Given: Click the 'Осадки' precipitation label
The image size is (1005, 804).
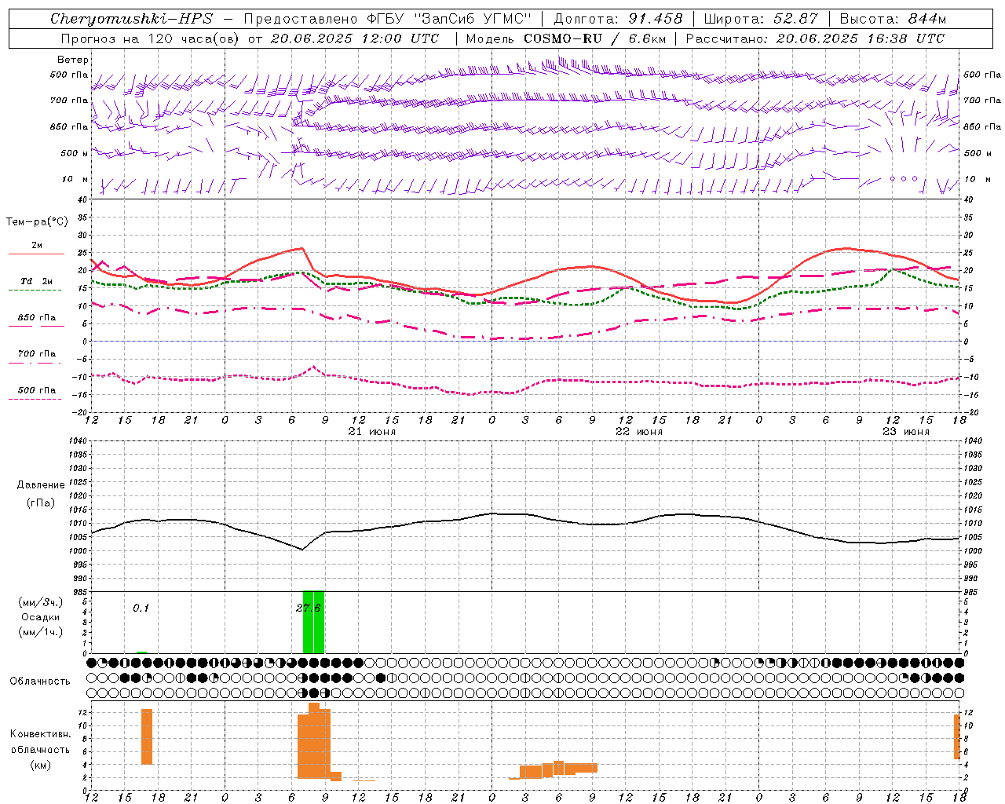Looking at the screenshot, I should coord(41,617).
